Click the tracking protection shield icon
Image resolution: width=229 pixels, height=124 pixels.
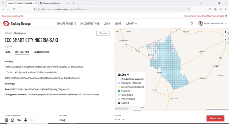pyautogui.click(x=35, y=9)
